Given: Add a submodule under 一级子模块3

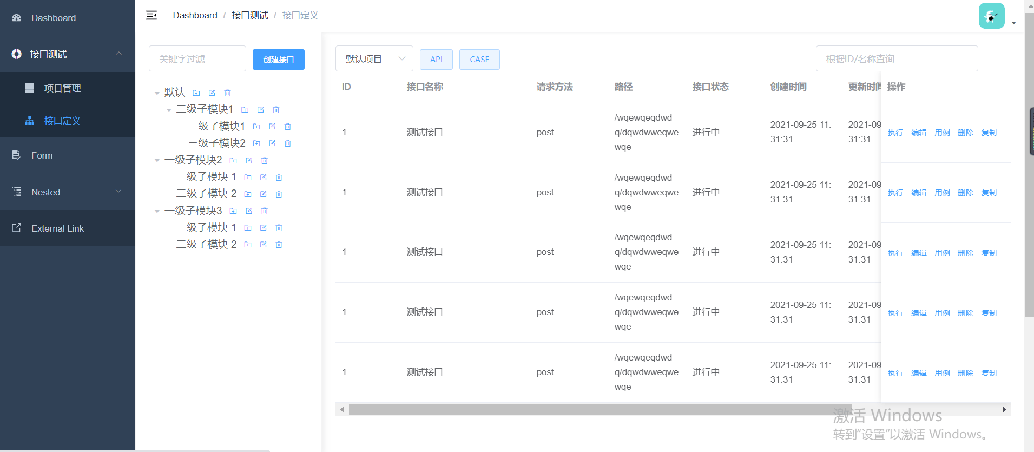Looking at the screenshot, I should [x=233, y=211].
